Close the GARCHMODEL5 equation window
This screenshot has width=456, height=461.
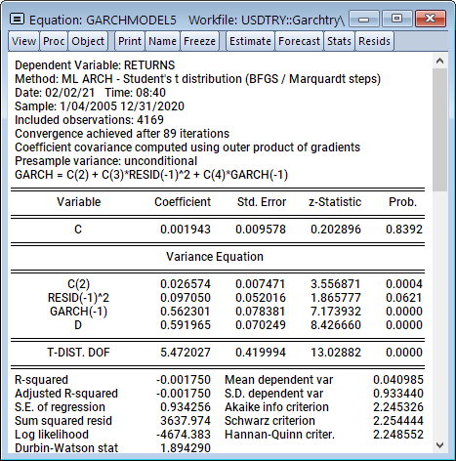pos(431,19)
